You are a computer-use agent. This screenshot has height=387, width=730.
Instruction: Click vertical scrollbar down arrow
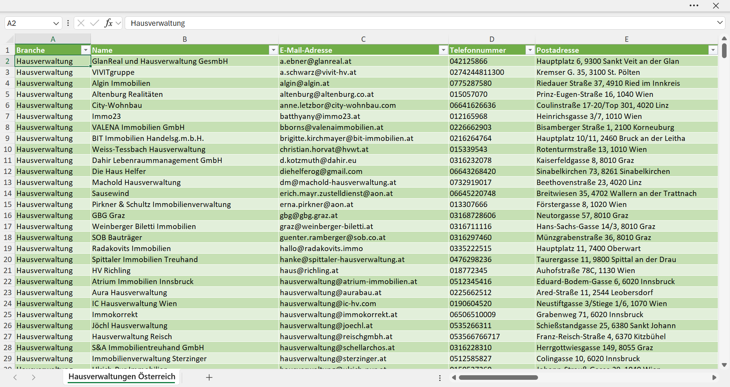724,365
